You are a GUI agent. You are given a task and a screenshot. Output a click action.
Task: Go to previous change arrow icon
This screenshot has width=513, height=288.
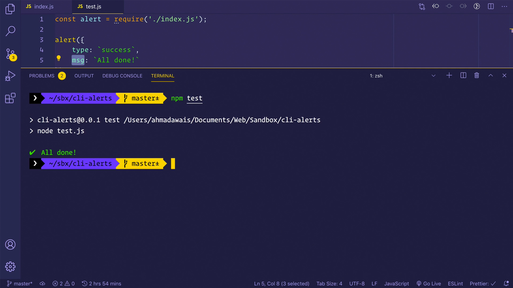(436, 6)
